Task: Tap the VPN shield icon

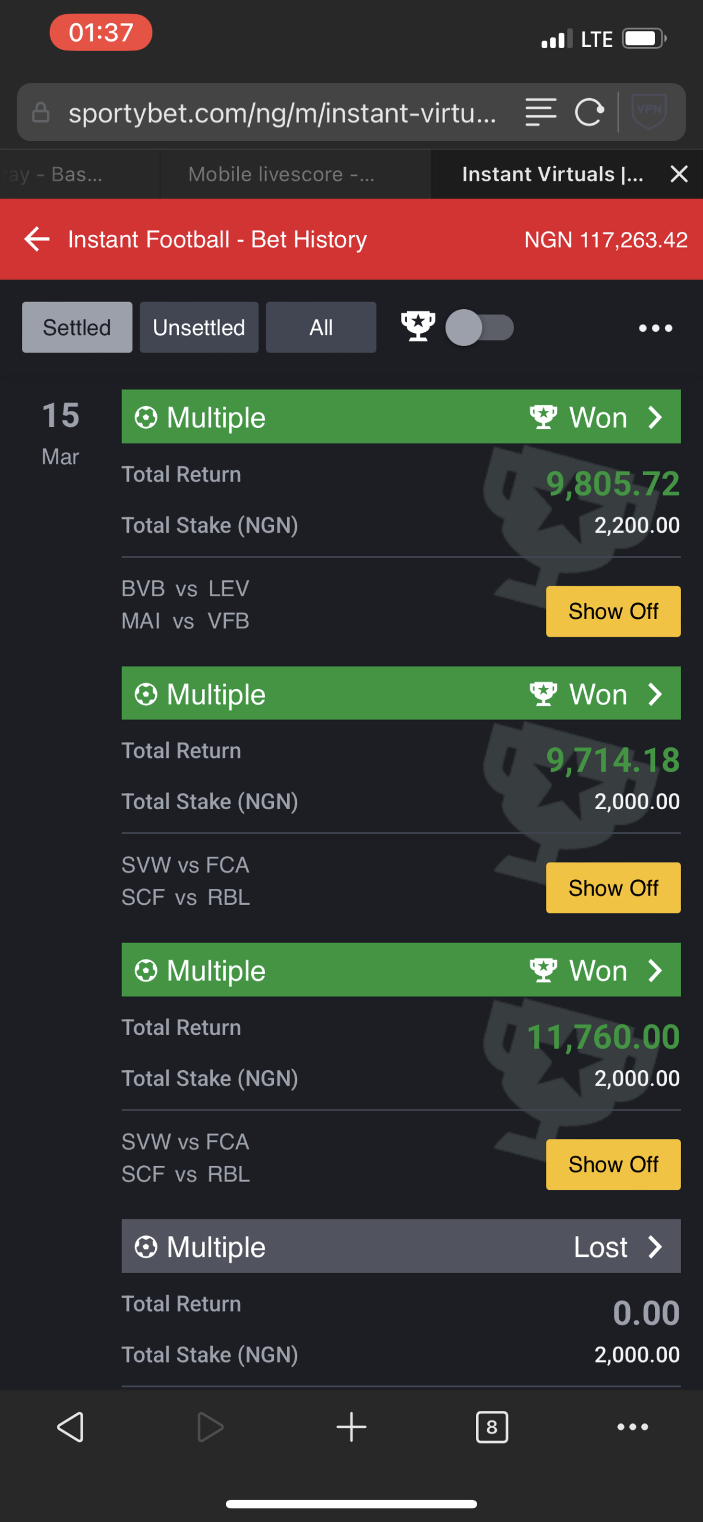Action: click(x=648, y=111)
